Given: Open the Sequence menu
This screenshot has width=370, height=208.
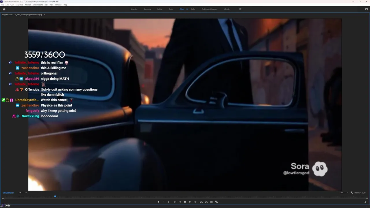Looking at the screenshot, I should [x=19, y=5].
